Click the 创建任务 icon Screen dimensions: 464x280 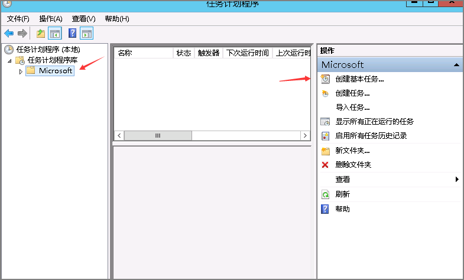pos(325,93)
